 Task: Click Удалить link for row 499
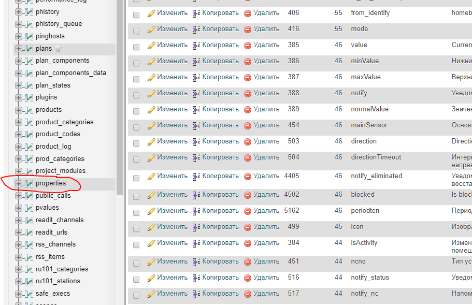pos(266,227)
